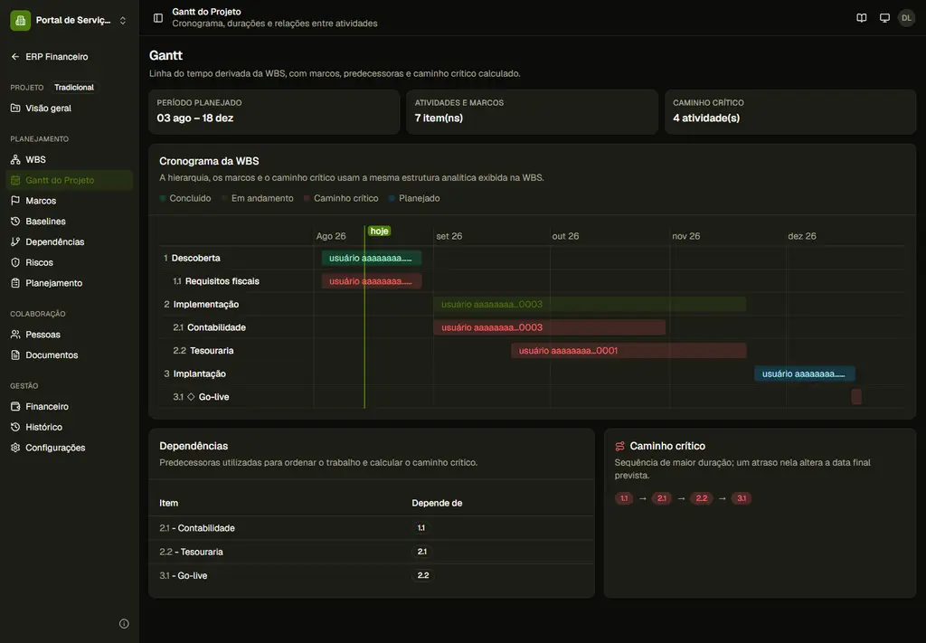
Task: Click the '4 atividade(s)' summary value
Action: click(x=706, y=118)
